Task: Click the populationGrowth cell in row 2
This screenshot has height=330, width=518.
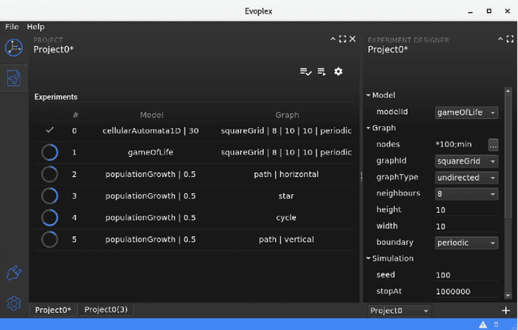Action: pyautogui.click(x=151, y=174)
